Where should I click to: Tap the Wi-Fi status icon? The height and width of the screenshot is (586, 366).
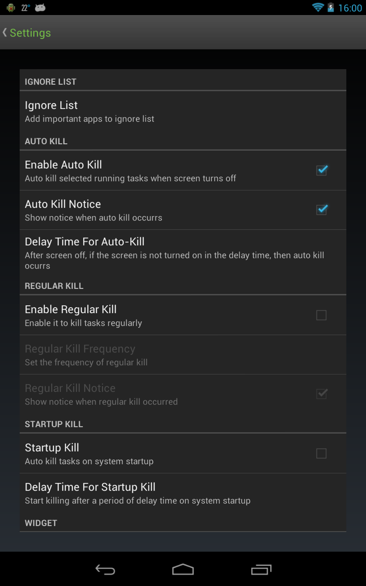coord(318,7)
